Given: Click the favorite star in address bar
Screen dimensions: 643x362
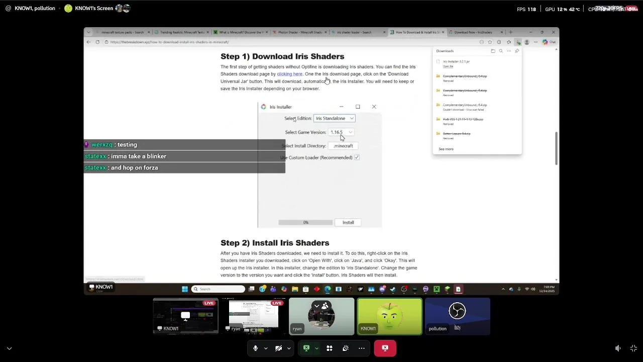Looking at the screenshot, I should pos(490,42).
